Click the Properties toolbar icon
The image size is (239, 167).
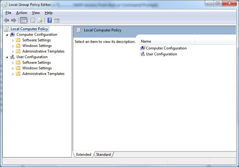[33, 20]
